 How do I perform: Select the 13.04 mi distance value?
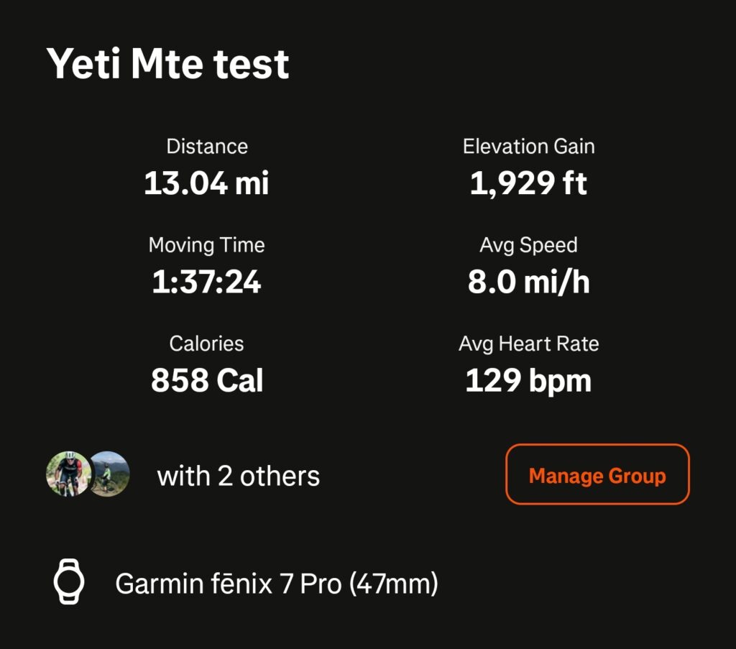206,183
